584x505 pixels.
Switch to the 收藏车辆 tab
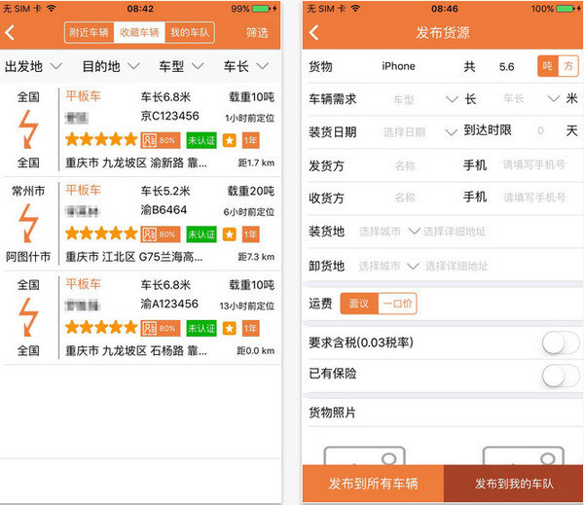[x=139, y=33]
